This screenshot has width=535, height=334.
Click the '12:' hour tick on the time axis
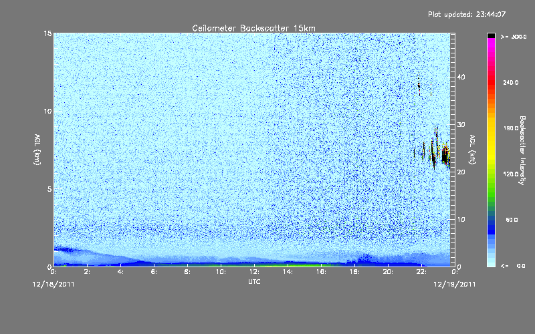254,272
